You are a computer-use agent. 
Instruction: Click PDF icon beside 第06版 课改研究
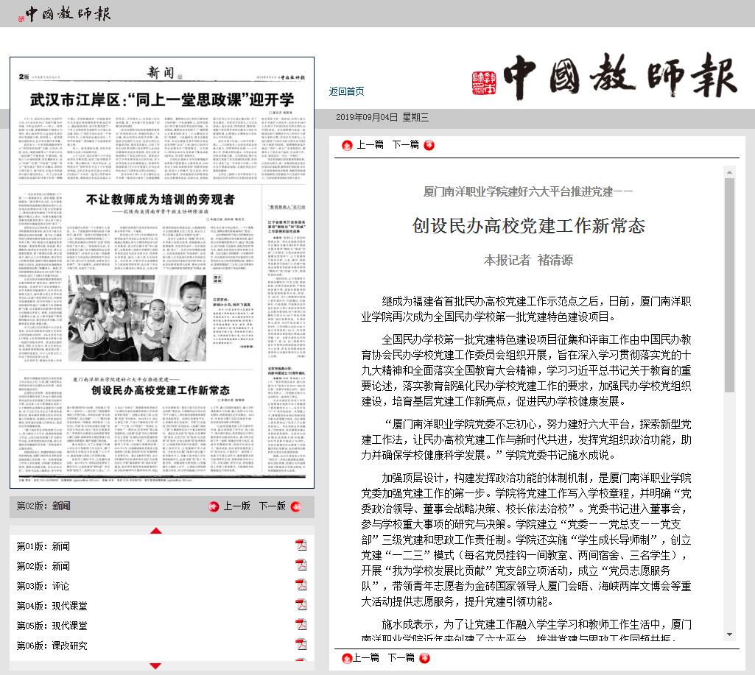coord(301,645)
